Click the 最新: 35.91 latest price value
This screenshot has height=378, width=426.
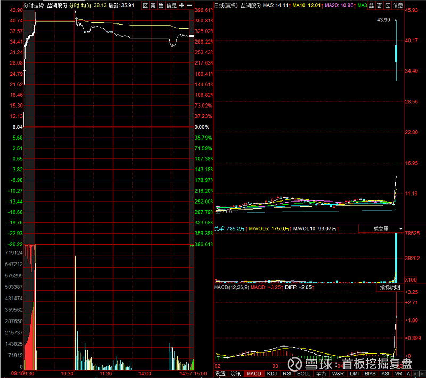(121, 5)
